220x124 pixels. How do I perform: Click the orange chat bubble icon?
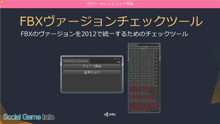tap(2, 2)
